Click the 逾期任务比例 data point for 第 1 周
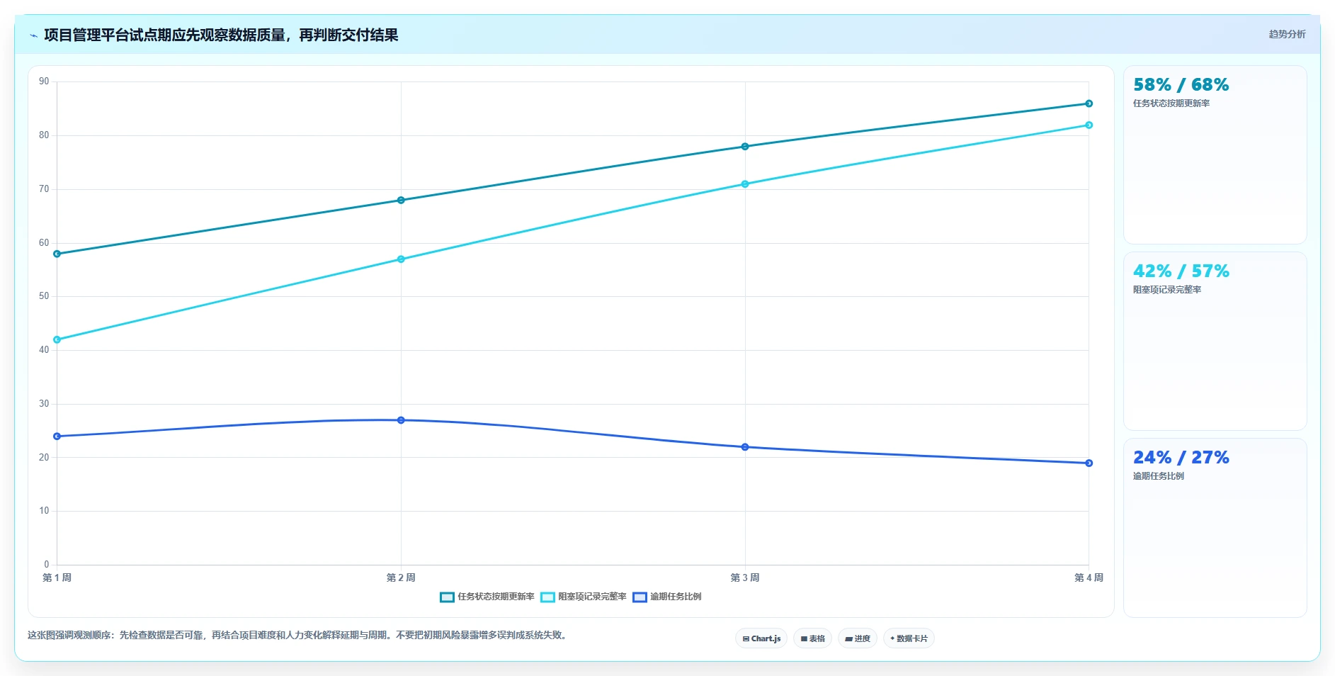 (57, 436)
